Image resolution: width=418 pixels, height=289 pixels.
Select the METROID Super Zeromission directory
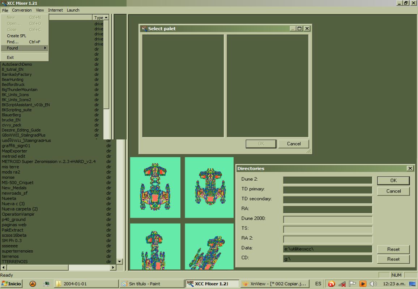[48, 162]
